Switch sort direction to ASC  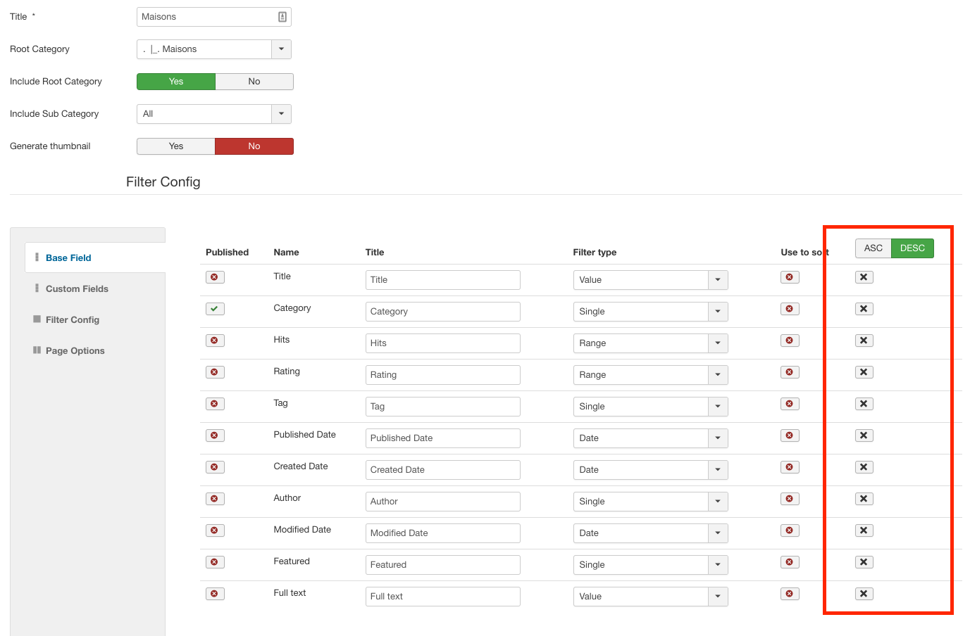pos(873,248)
